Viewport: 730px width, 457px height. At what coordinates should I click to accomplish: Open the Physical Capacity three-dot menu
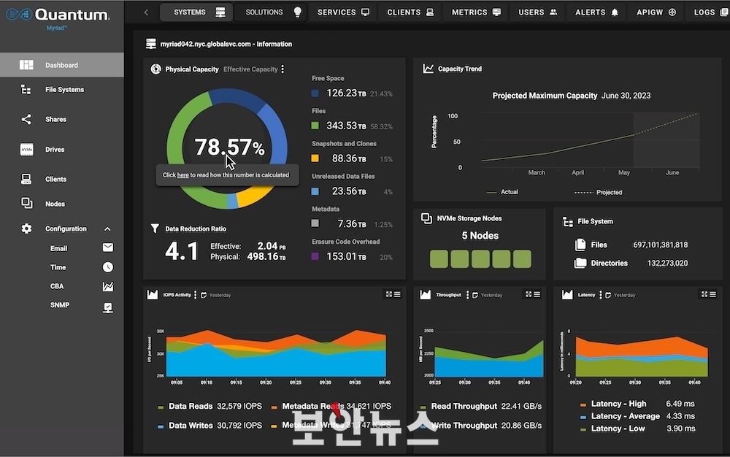(x=283, y=69)
